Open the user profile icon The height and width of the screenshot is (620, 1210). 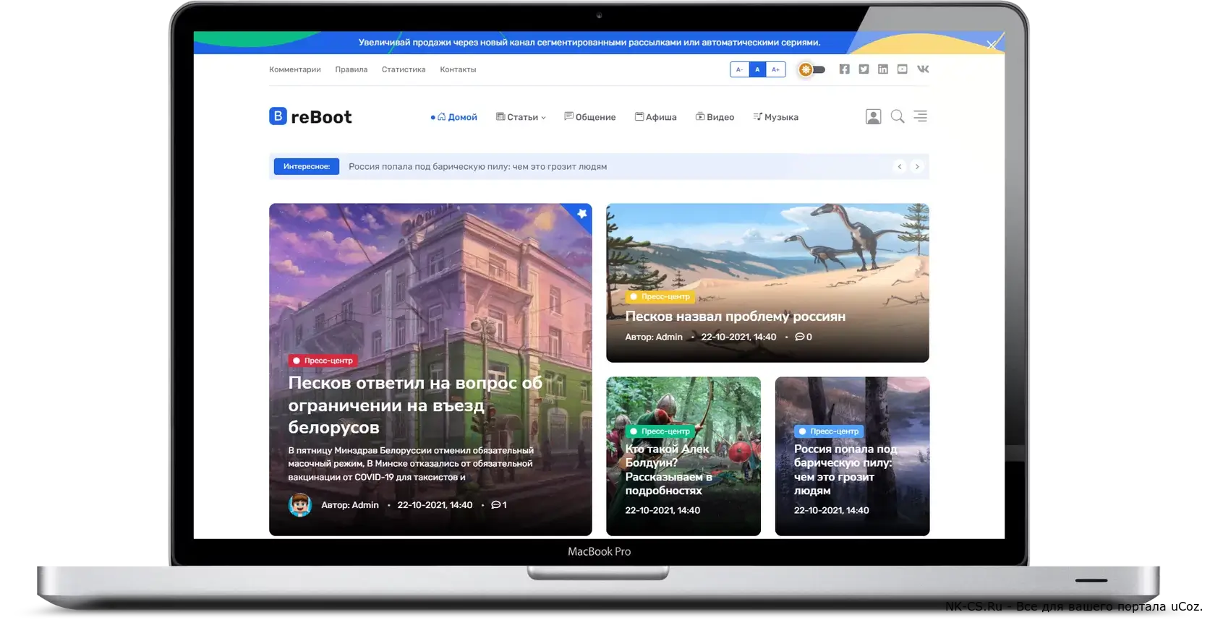click(x=874, y=116)
